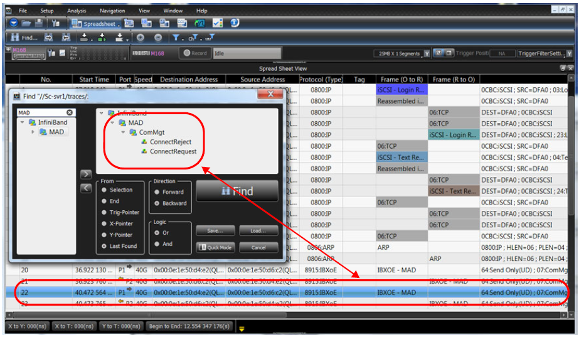Click the blue information icon
The image size is (579, 337).
coord(235,23)
